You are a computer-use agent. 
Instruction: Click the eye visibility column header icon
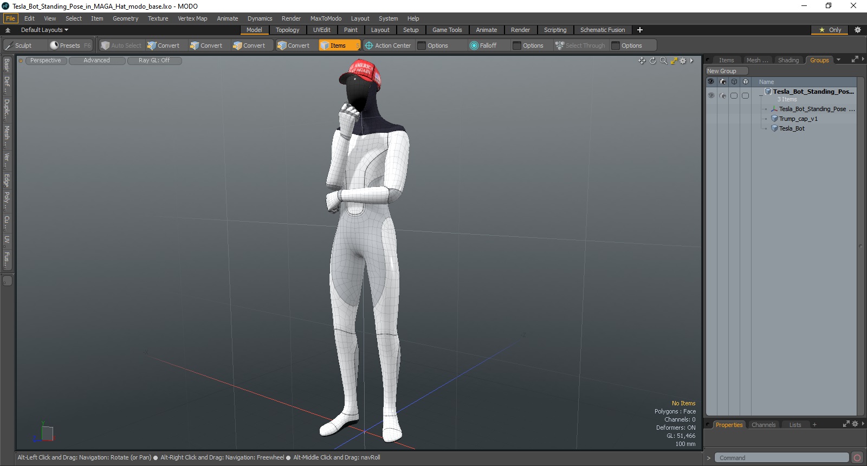(x=711, y=82)
